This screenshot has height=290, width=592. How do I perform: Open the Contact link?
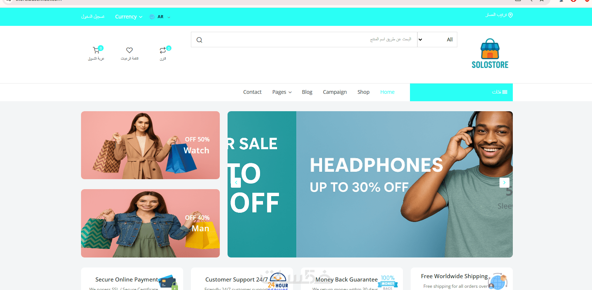(x=252, y=92)
